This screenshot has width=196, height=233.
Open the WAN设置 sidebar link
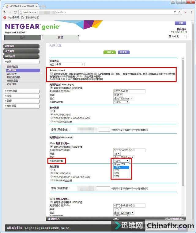click(12, 74)
